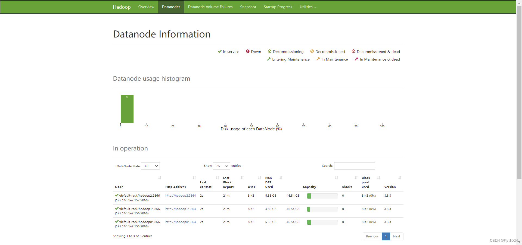
Task: Open Datanode Volume Failures tab
Action: 210,7
